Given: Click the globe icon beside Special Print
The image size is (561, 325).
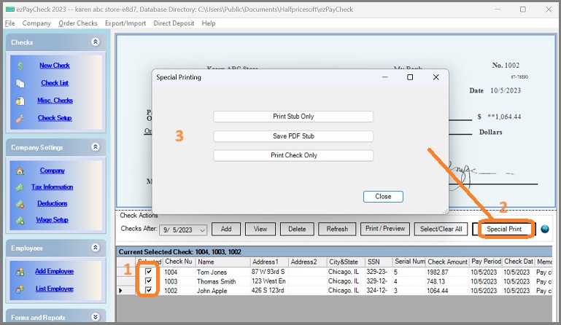Looking at the screenshot, I should (x=544, y=229).
